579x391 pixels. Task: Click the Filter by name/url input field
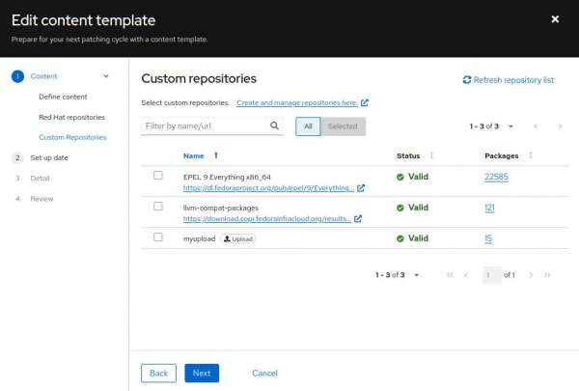click(x=203, y=126)
